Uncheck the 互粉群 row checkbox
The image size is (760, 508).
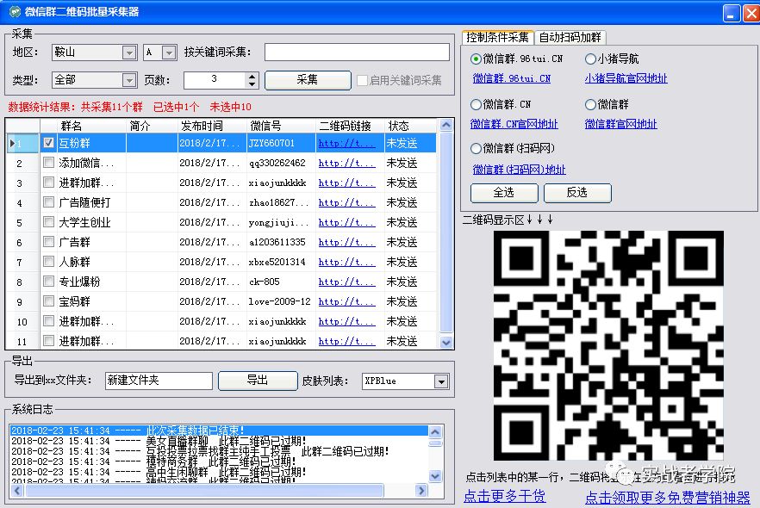(x=48, y=143)
